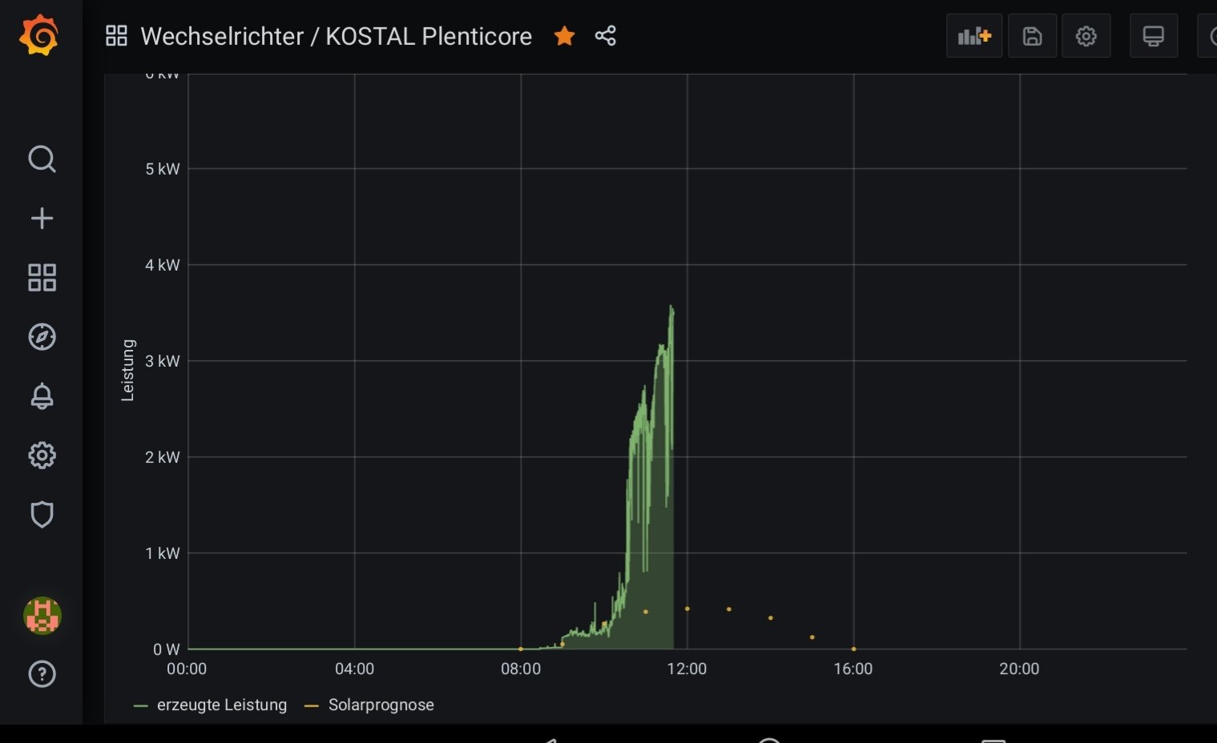
Task: Click the Add panel button
Action: click(974, 36)
